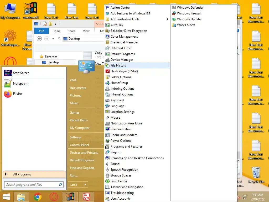The height and width of the screenshot is (202, 269).
Task: Click the Windows Start button
Action: coord(6,197)
